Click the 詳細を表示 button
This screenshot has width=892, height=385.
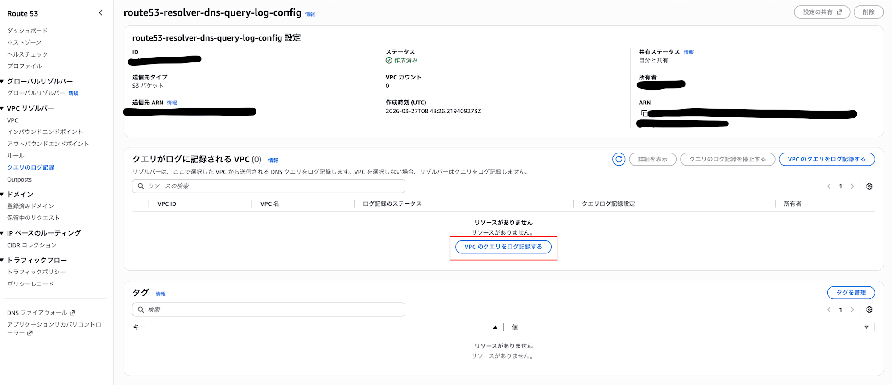pyautogui.click(x=652, y=159)
